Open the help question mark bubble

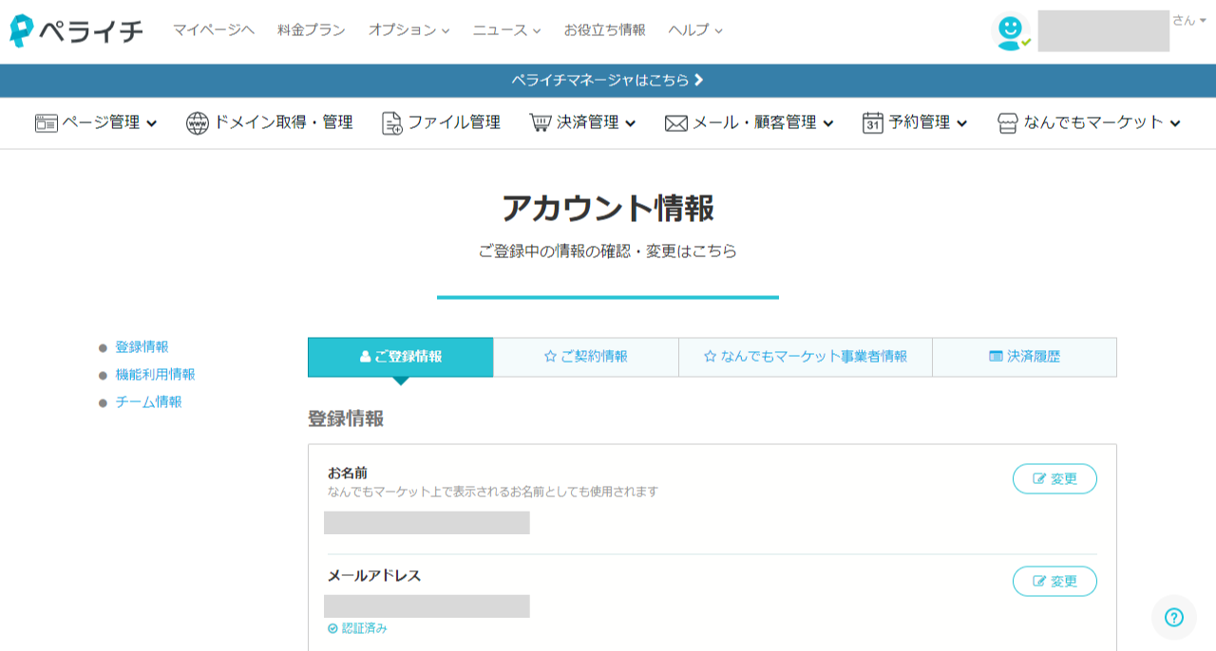pyautogui.click(x=1174, y=618)
